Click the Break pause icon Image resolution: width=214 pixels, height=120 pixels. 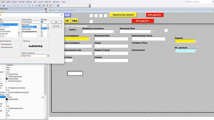(33, 5)
